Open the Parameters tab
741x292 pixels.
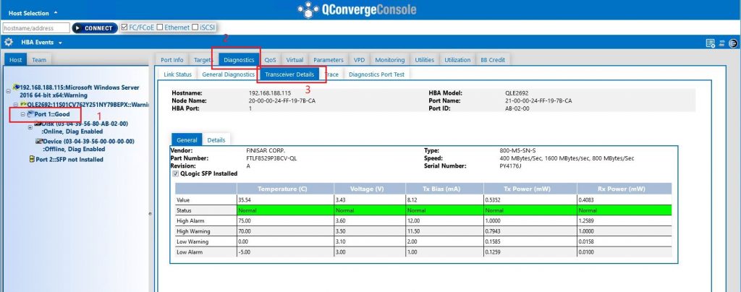coord(329,60)
